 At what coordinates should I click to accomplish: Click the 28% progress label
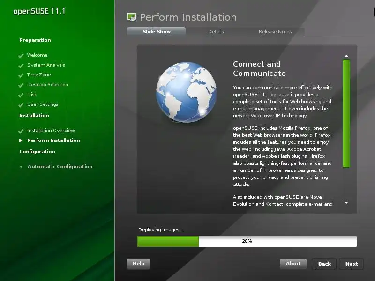(x=247, y=241)
